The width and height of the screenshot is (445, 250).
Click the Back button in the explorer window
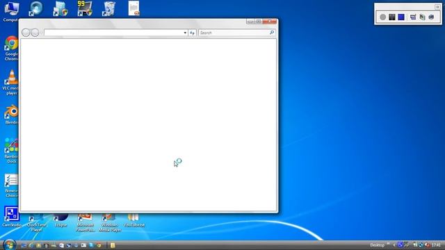click(26, 33)
